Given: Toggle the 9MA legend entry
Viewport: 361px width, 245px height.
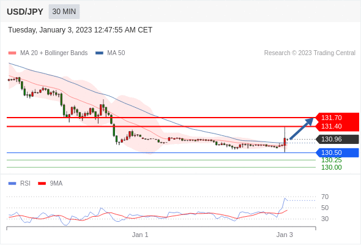Looking at the screenshot, I should tap(50, 184).
